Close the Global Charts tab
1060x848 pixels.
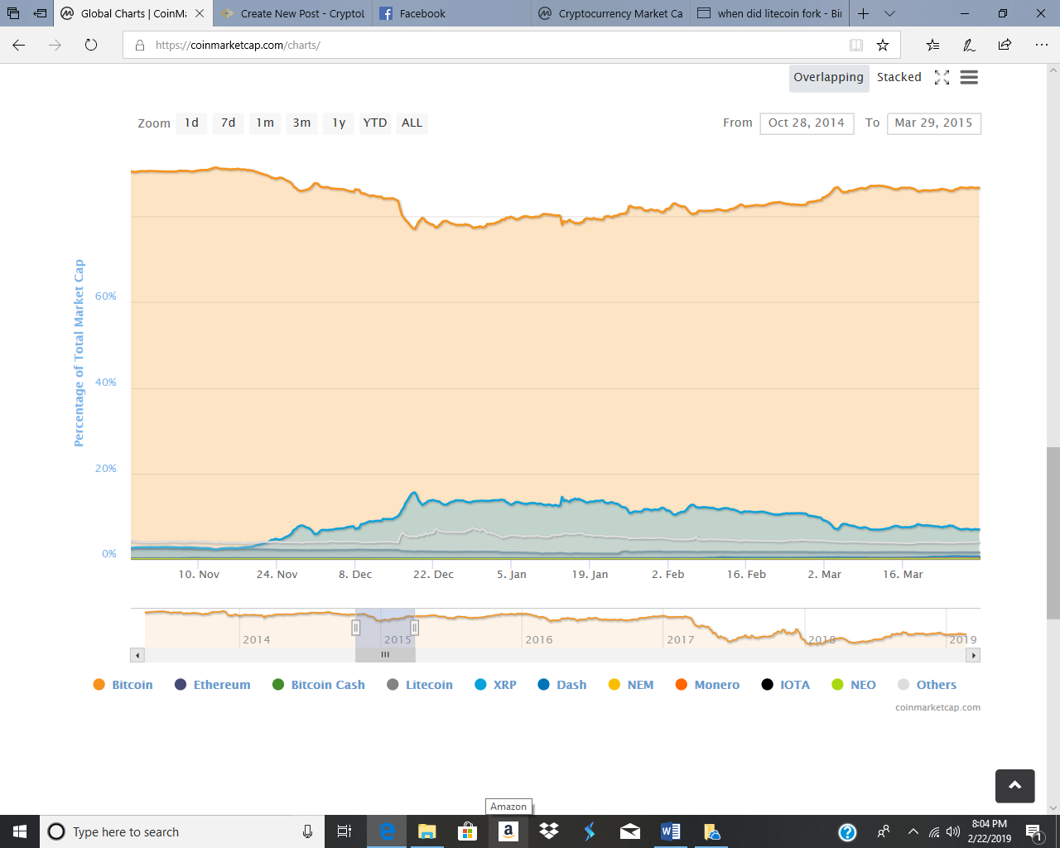200,13
